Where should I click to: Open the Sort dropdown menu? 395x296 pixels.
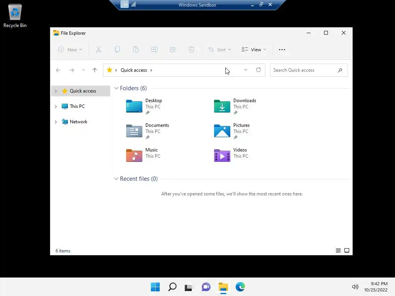tap(219, 50)
